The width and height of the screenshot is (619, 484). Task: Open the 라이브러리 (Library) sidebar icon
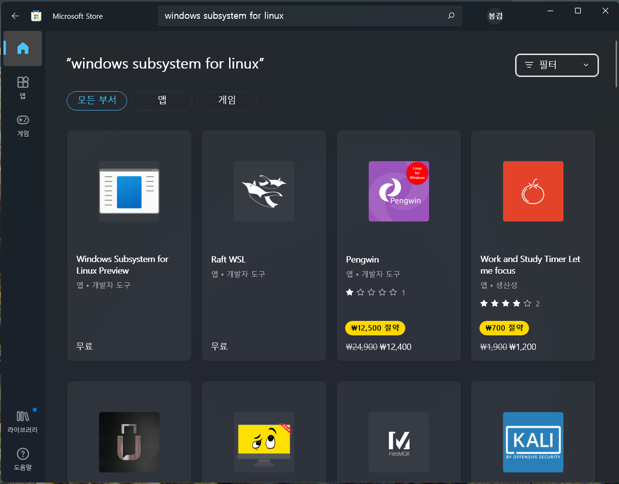click(x=23, y=421)
